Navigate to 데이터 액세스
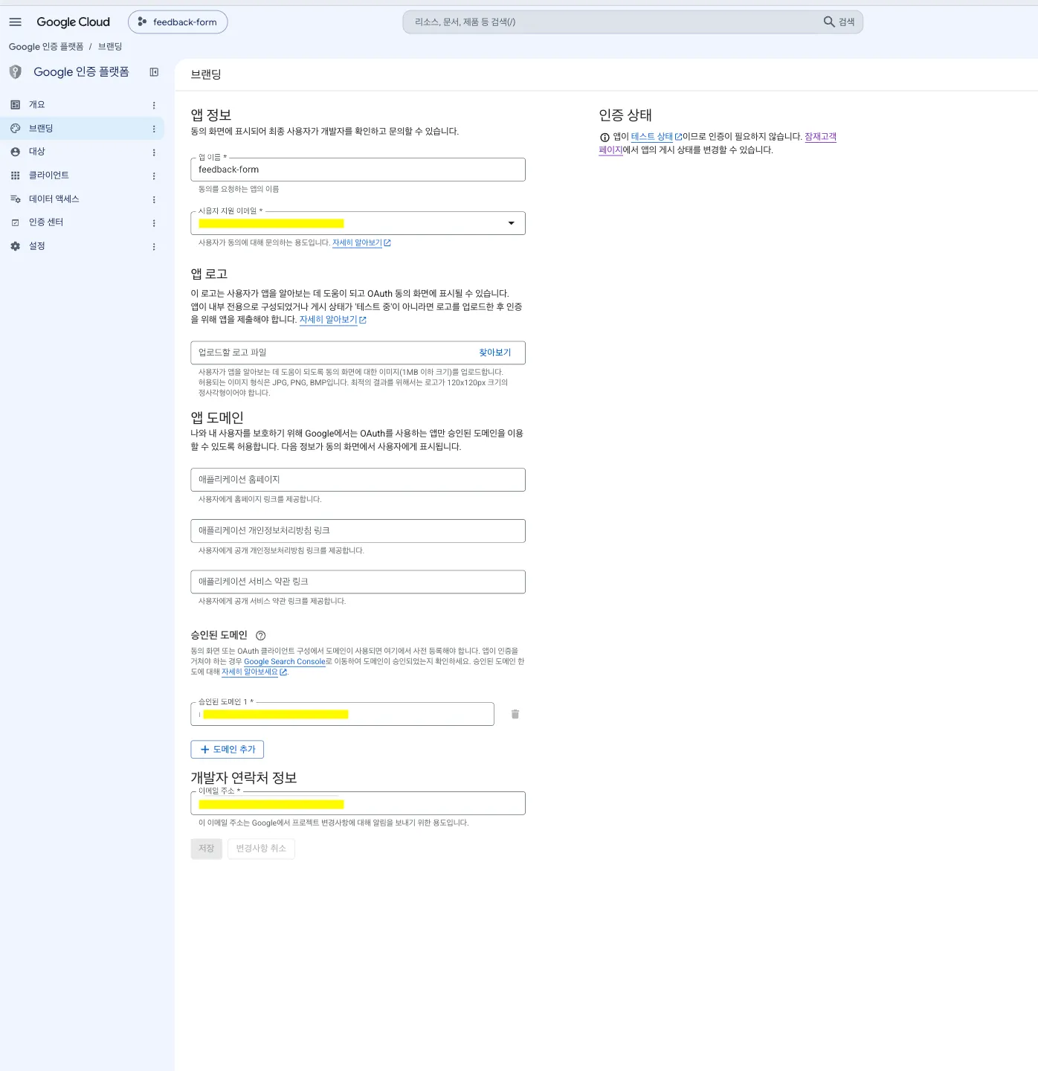 [x=82, y=199]
